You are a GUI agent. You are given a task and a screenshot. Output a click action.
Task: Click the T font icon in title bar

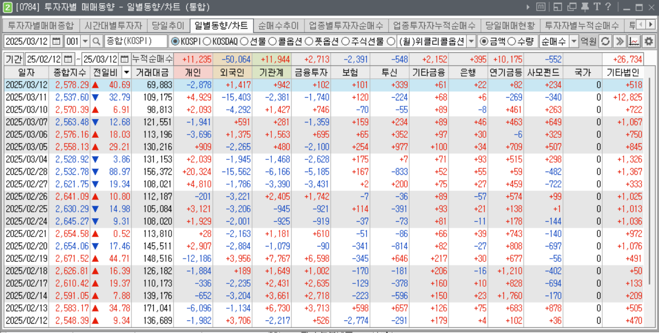[596, 7]
